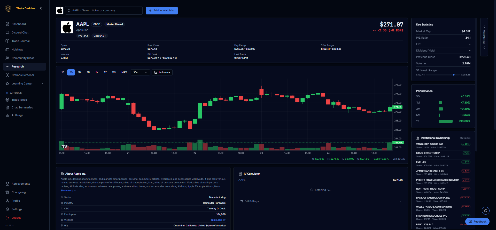
Task: Expand the Watchlist panel using its top chevron
Action: coord(484,27)
